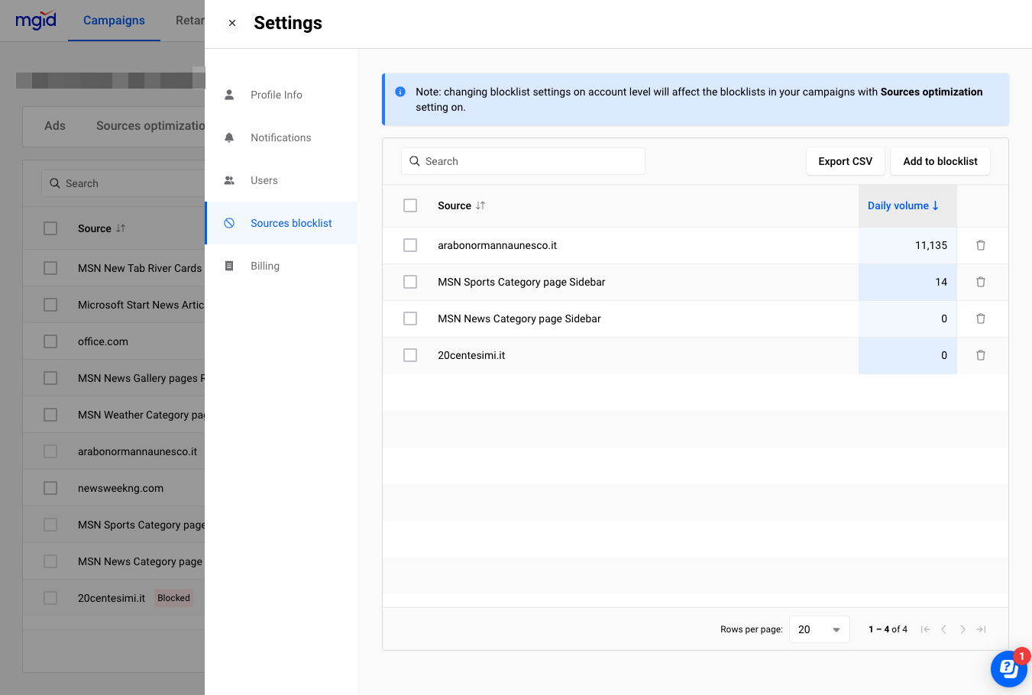The image size is (1032, 695).
Task: Check the arabonormannaunesco.it row checkbox
Action: 410,245
